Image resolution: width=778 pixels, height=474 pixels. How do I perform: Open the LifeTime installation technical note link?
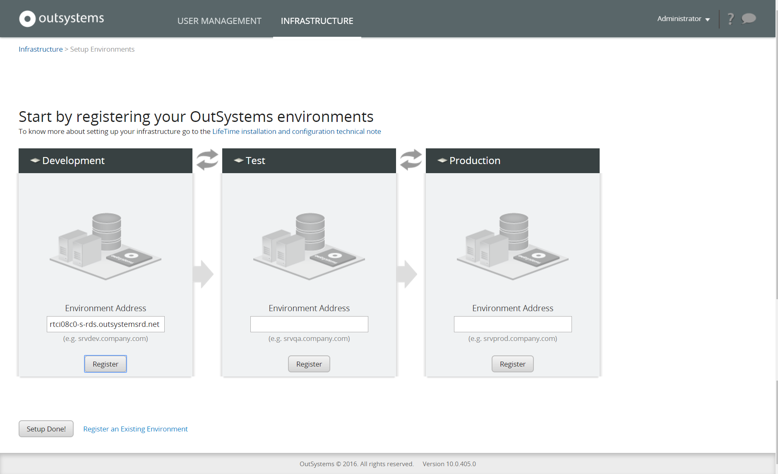[296, 131]
